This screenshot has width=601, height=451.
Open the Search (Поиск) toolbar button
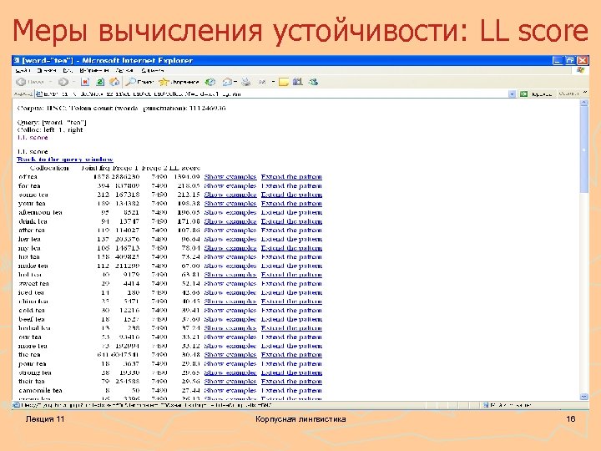point(140,82)
